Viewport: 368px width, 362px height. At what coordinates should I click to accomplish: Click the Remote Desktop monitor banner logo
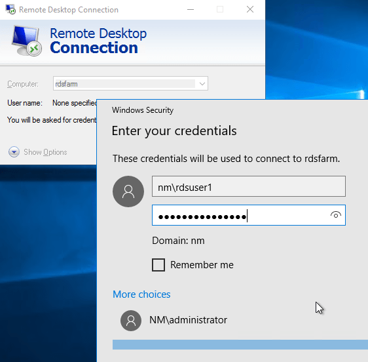click(x=26, y=41)
